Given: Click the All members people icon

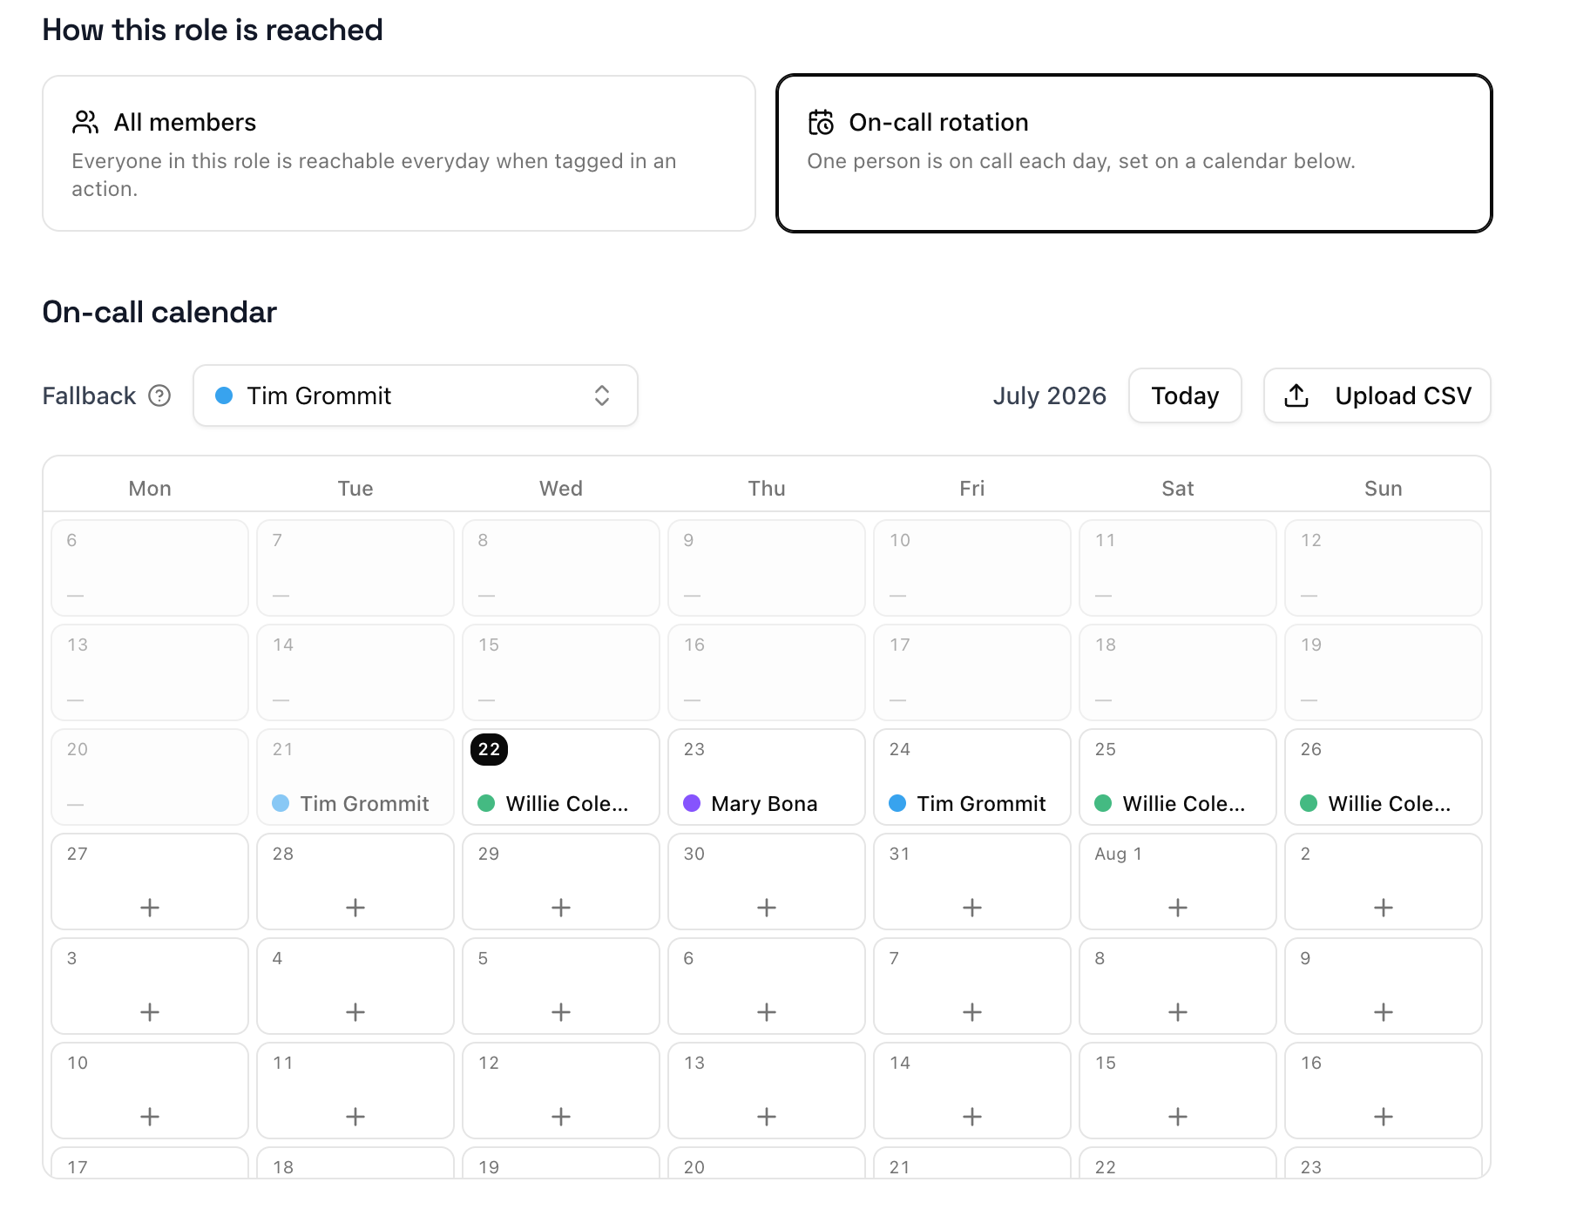Looking at the screenshot, I should coord(85,122).
